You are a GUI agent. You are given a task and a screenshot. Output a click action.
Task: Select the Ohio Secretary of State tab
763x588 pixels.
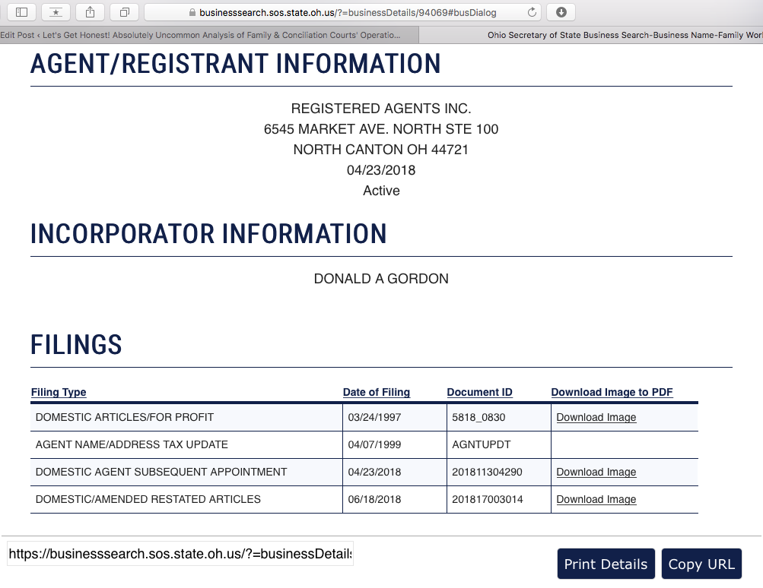[624, 35]
